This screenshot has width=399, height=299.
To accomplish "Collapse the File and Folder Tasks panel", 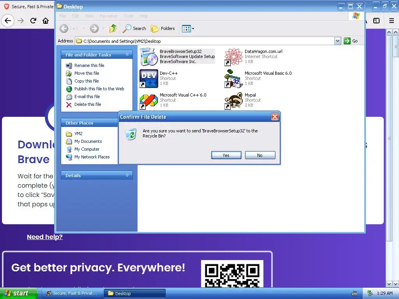I will pyautogui.click(x=127, y=55).
